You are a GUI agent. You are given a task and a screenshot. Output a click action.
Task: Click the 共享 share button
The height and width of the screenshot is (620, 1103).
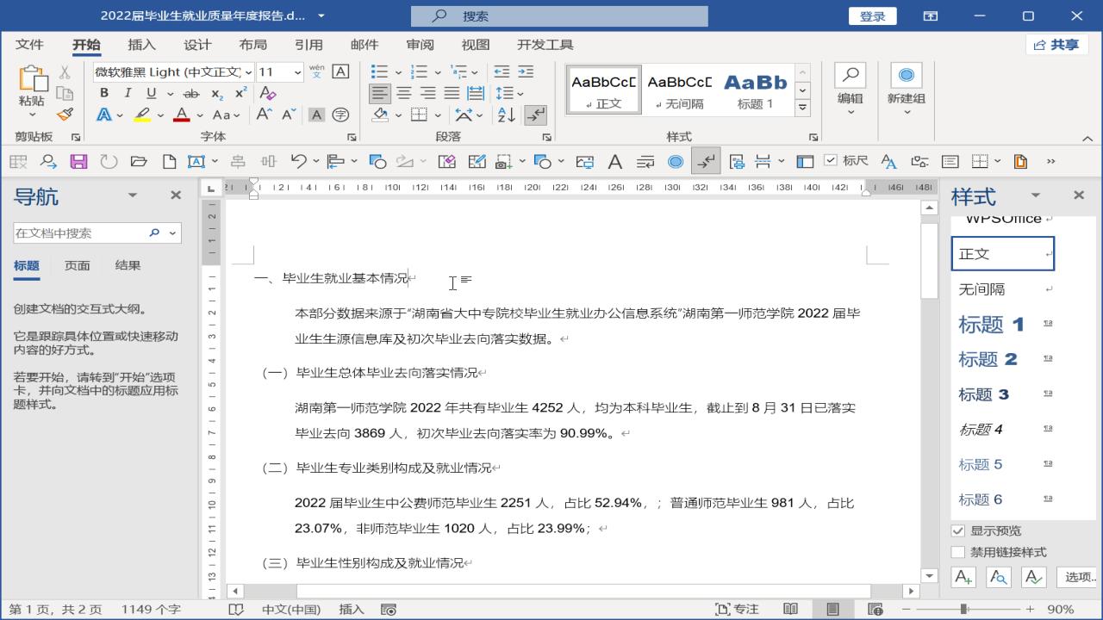[1056, 45]
